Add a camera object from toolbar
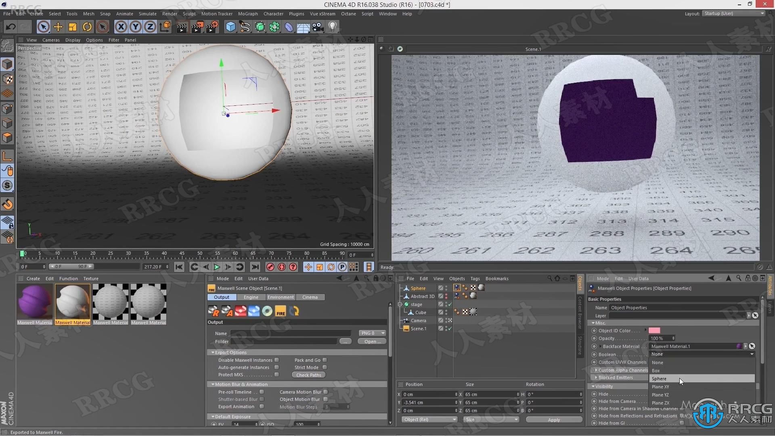Viewport: 775px width, 436px height. (x=318, y=27)
